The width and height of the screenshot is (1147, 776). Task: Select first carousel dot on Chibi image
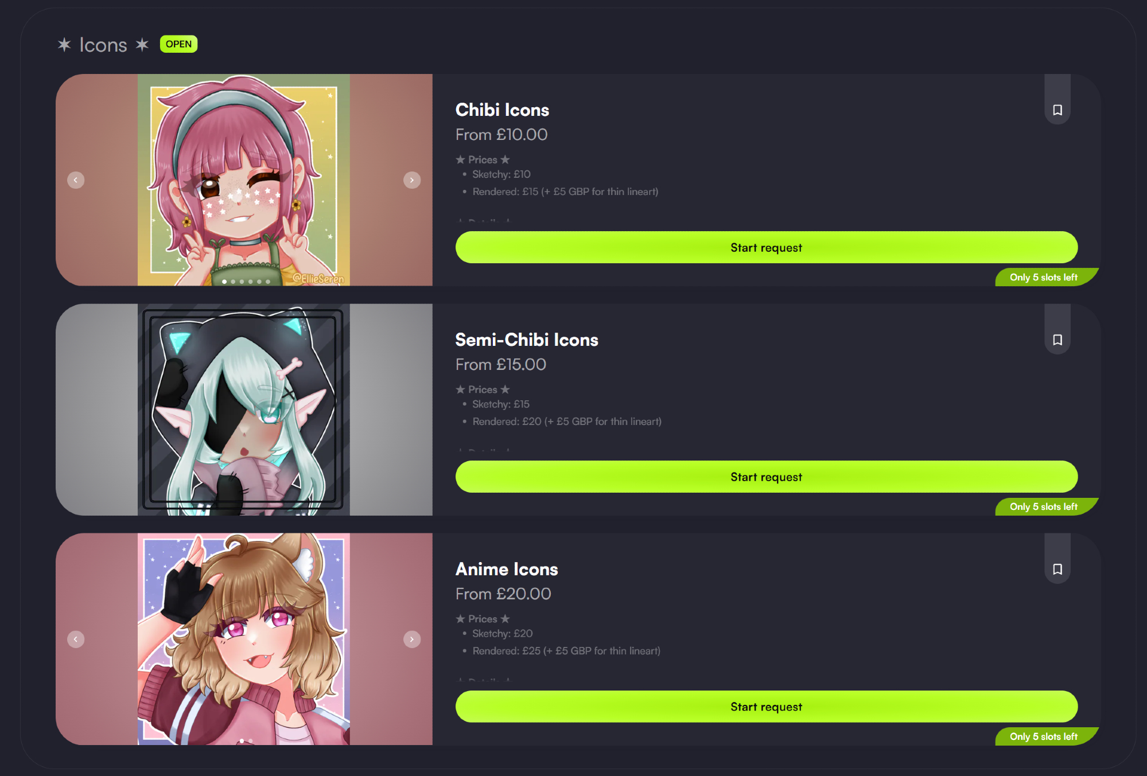224,282
